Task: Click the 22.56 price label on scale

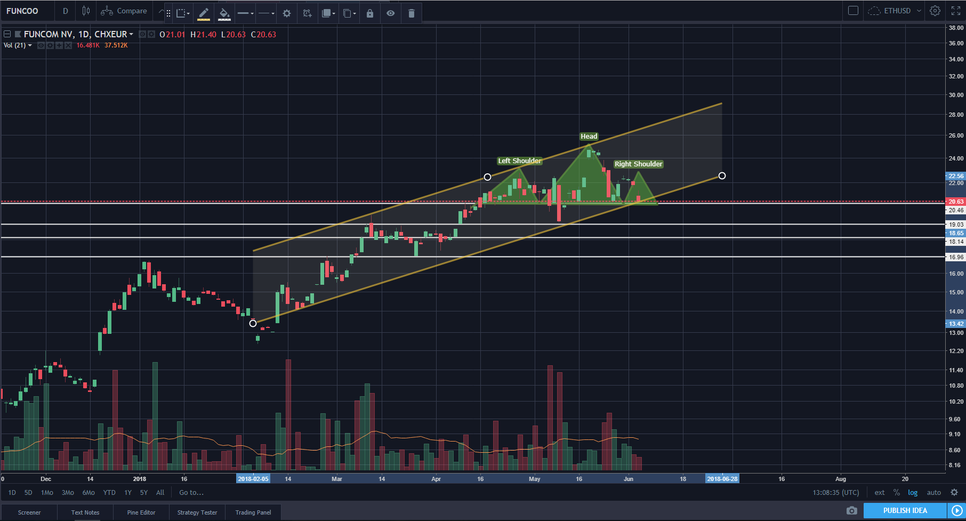Action: click(956, 176)
